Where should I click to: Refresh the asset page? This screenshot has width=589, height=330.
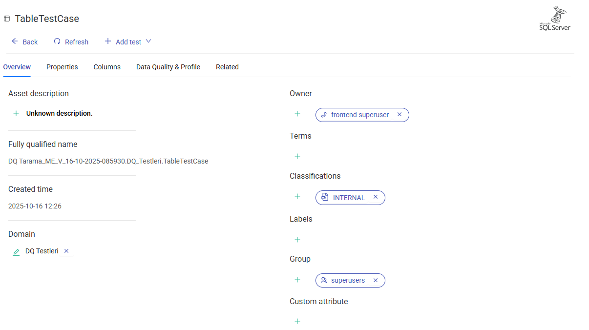coord(71,42)
